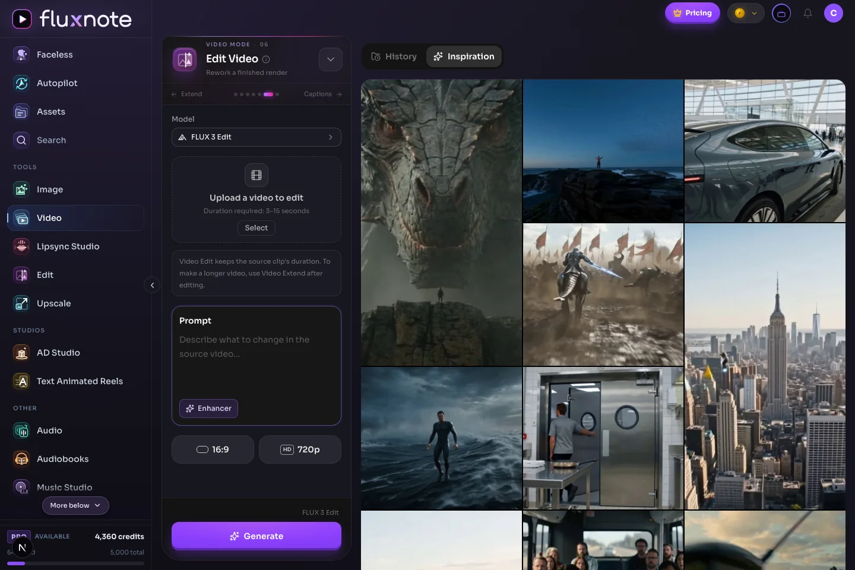
Task: Click the Generate button
Action: (256, 536)
